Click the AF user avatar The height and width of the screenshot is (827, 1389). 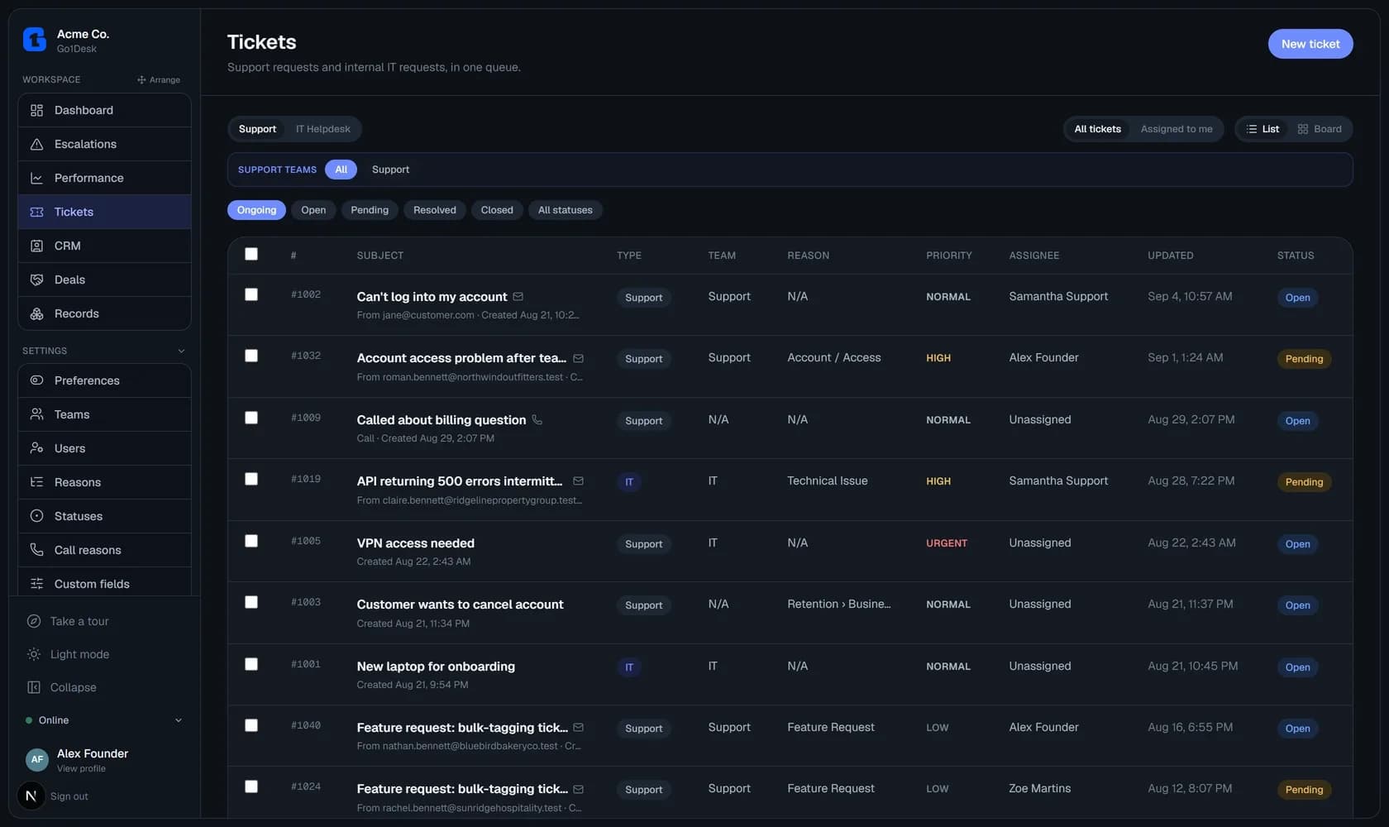(36, 759)
